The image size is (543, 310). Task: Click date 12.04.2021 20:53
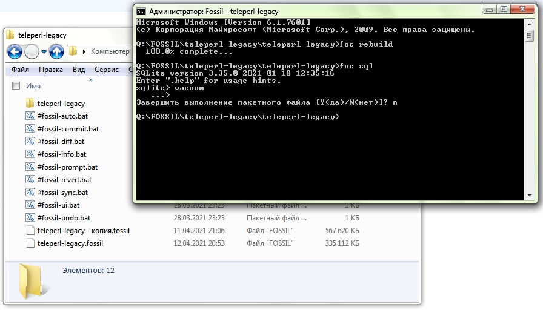tap(199, 243)
